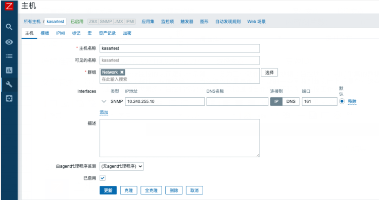Switch to the 标记 tab

pos(76,33)
